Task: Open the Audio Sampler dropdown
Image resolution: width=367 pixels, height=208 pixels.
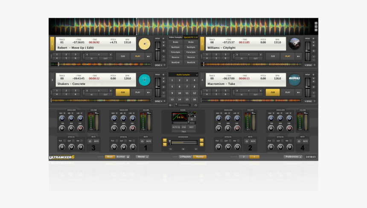Action: coord(197,75)
